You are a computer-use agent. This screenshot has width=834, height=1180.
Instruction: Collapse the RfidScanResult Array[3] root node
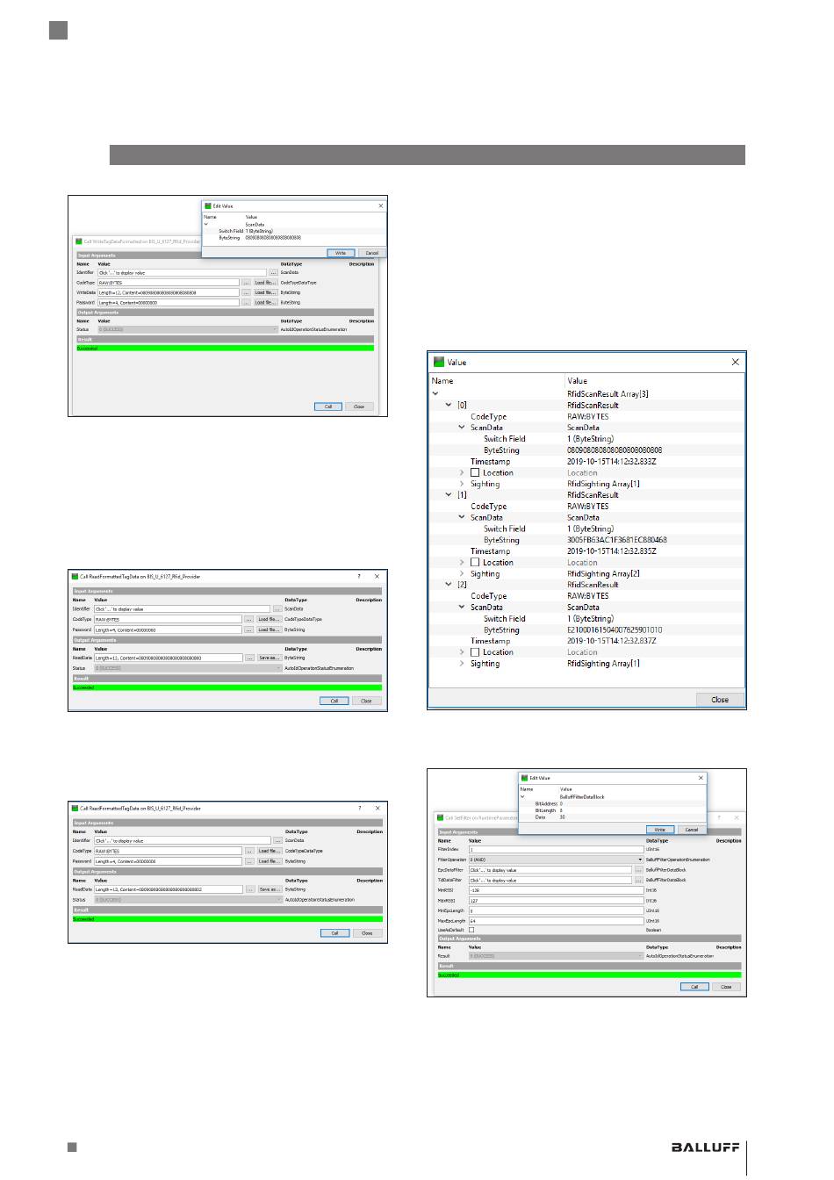pos(435,394)
